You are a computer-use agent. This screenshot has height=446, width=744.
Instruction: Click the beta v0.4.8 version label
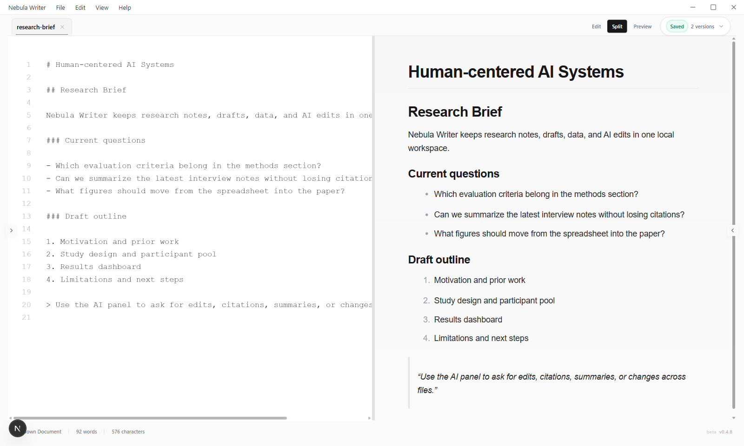coord(719,432)
